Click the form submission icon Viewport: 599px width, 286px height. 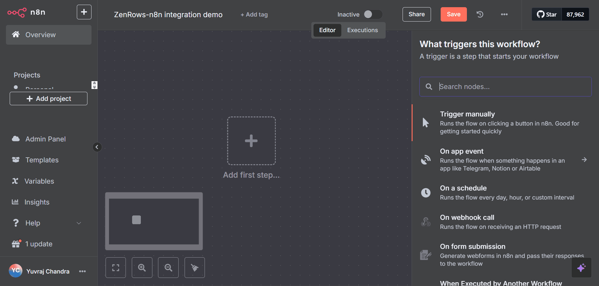[426, 255]
